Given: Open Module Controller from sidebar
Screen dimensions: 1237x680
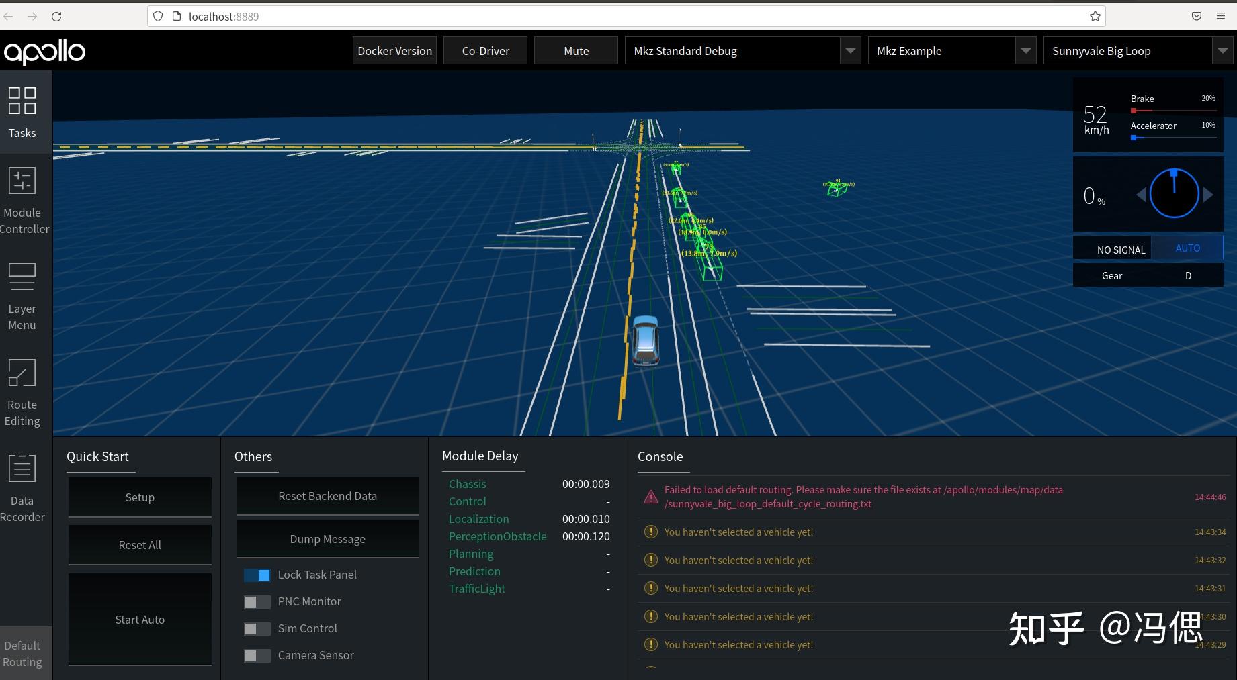Looking at the screenshot, I should (22, 182).
